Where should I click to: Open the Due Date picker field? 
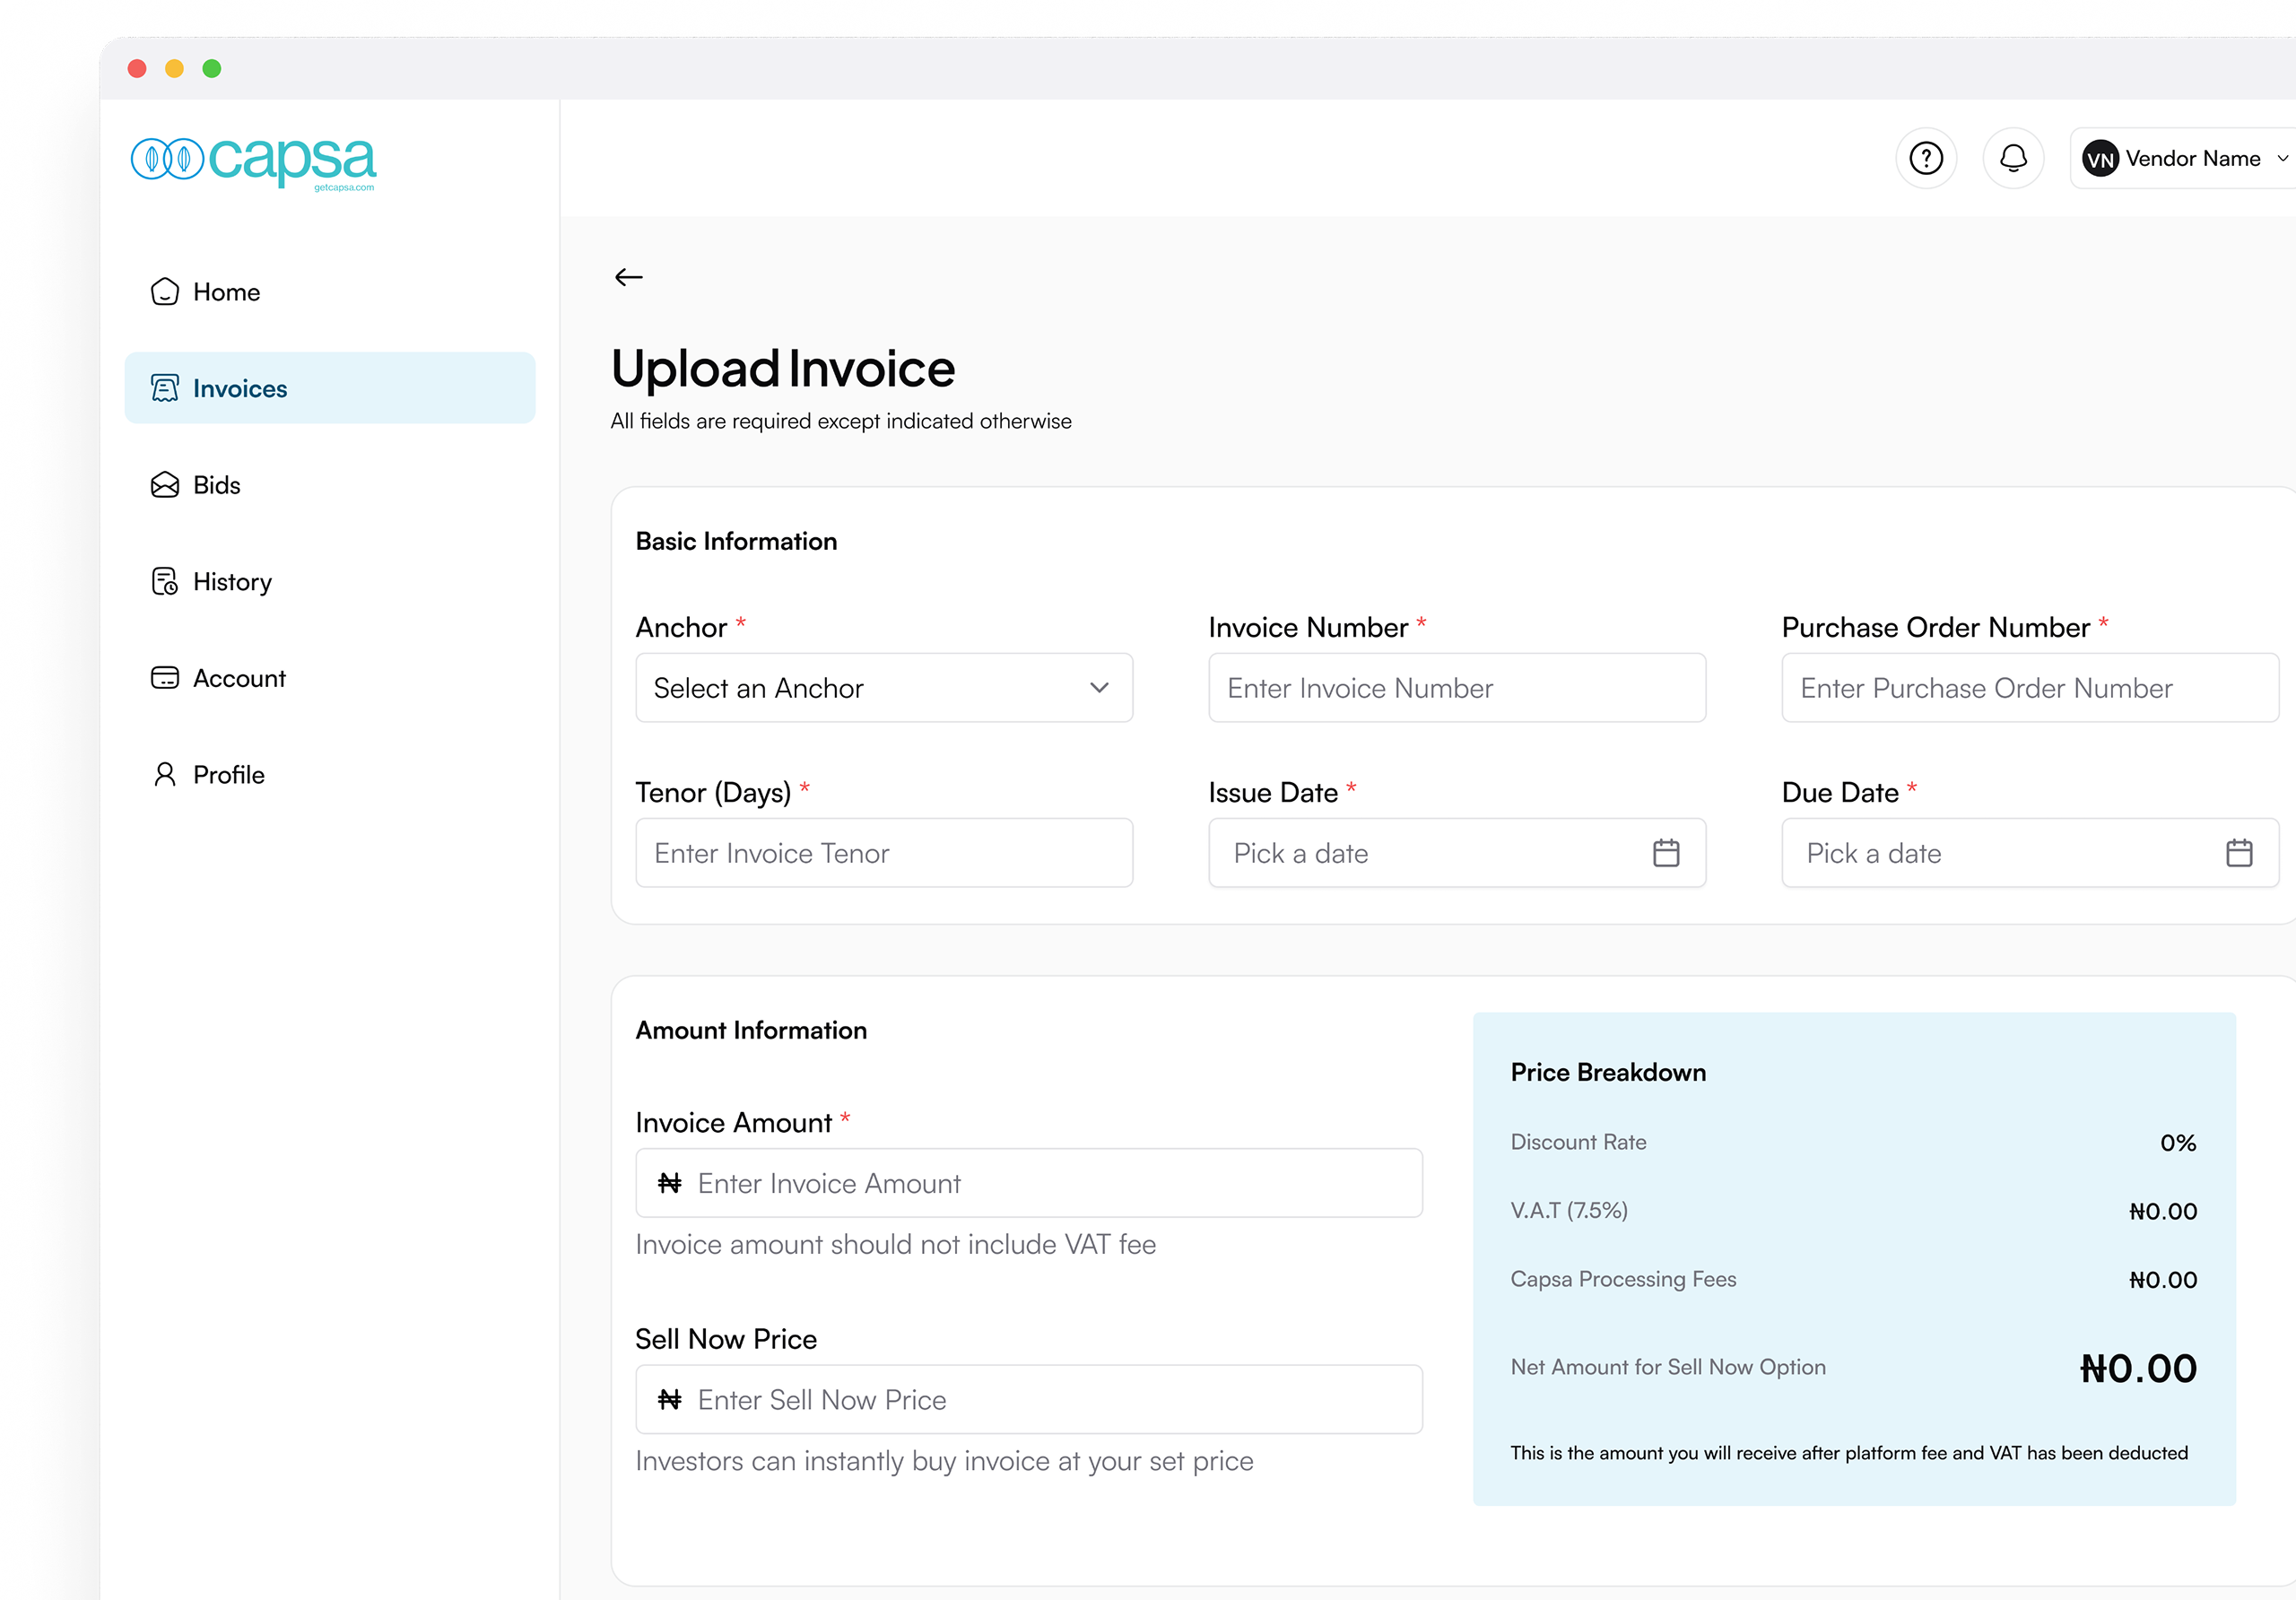pos(2030,853)
